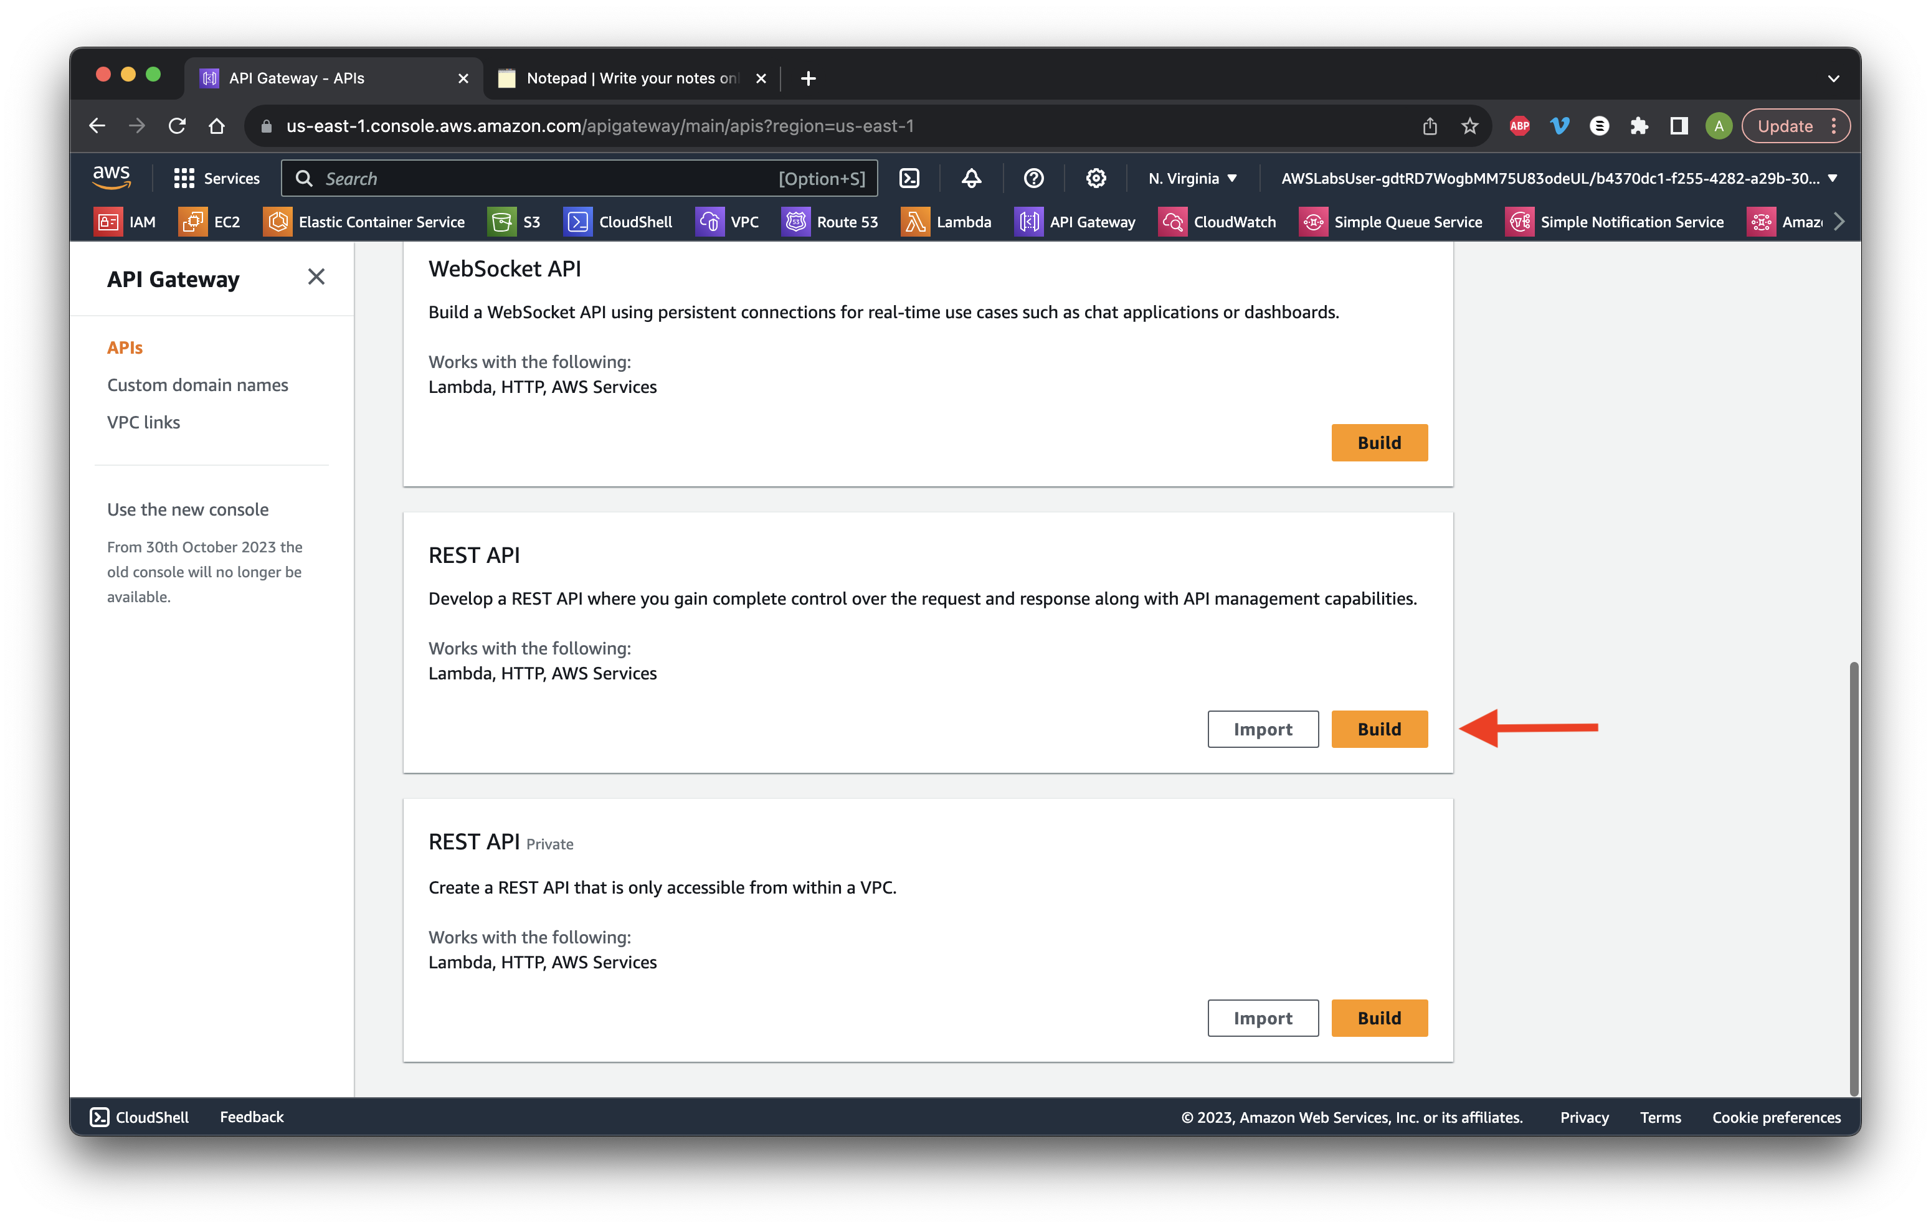The image size is (1931, 1228).
Task: Click the Spotify-style extension icon
Action: (1599, 126)
